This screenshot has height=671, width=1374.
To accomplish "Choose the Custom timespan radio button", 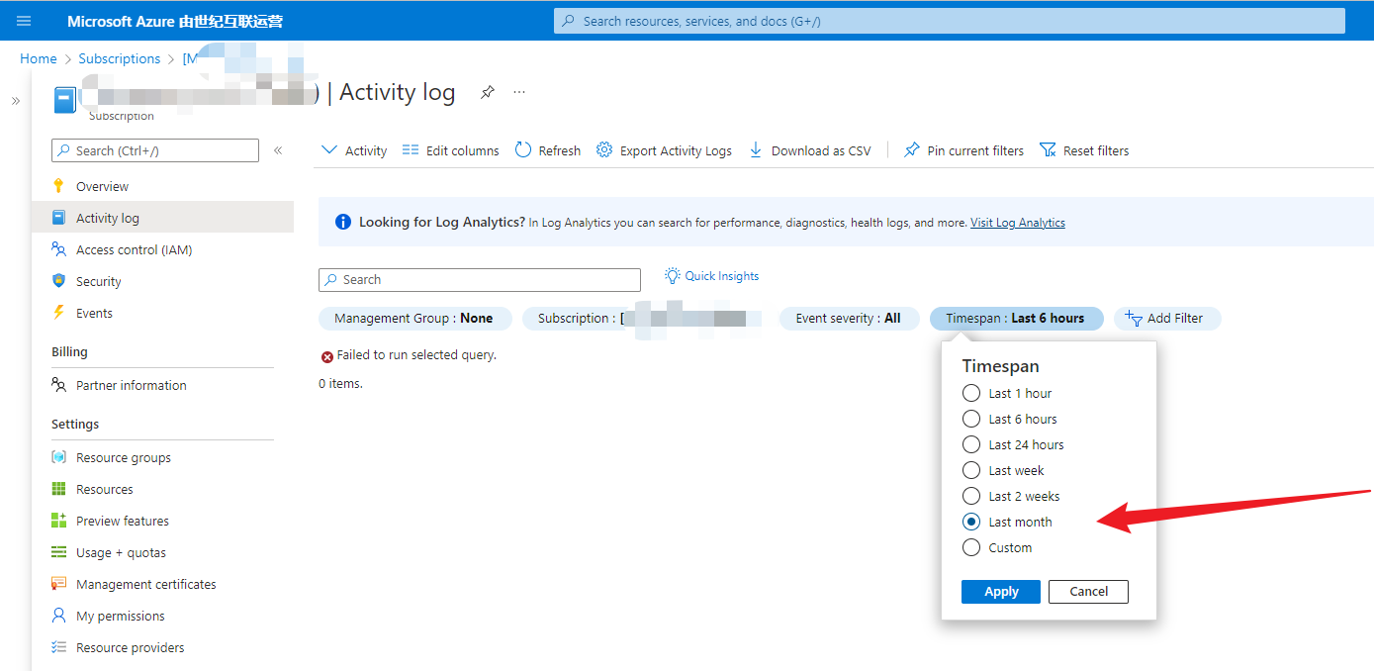I will click(971, 547).
